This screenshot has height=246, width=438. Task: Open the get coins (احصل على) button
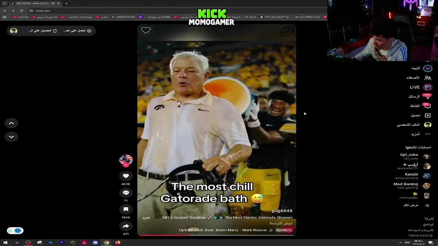77,31
